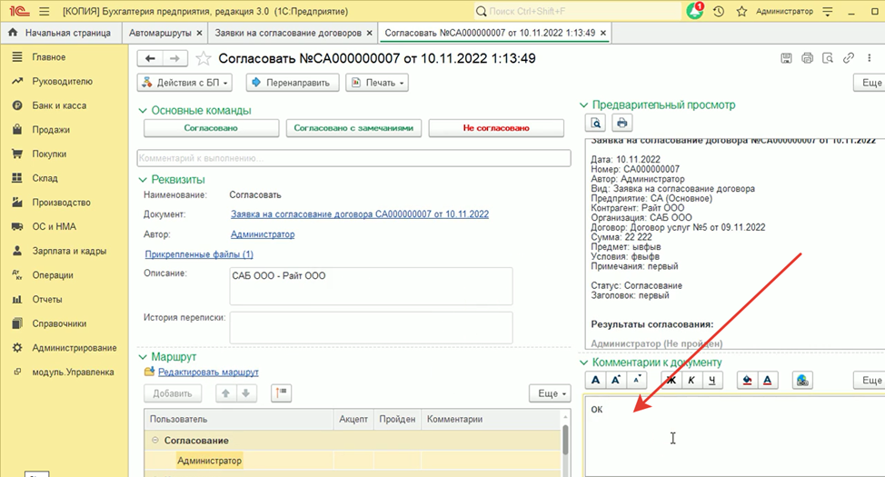
Task: Click Согласовано с замечаниями button
Action: click(353, 128)
